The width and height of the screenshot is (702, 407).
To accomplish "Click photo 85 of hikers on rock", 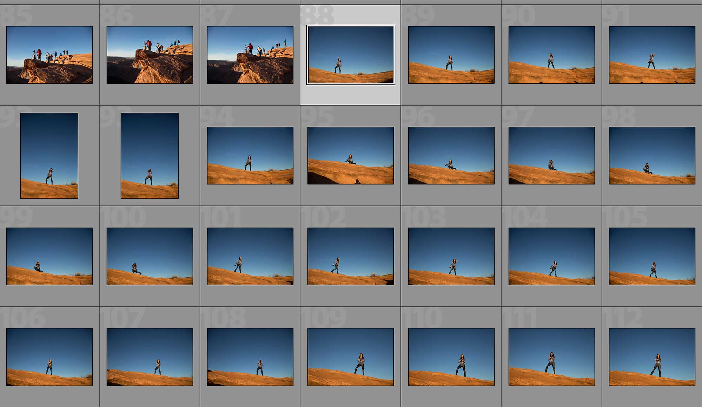I will (x=49, y=55).
